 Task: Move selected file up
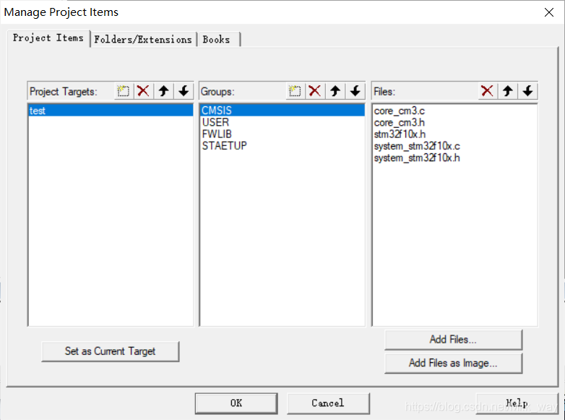tap(508, 91)
